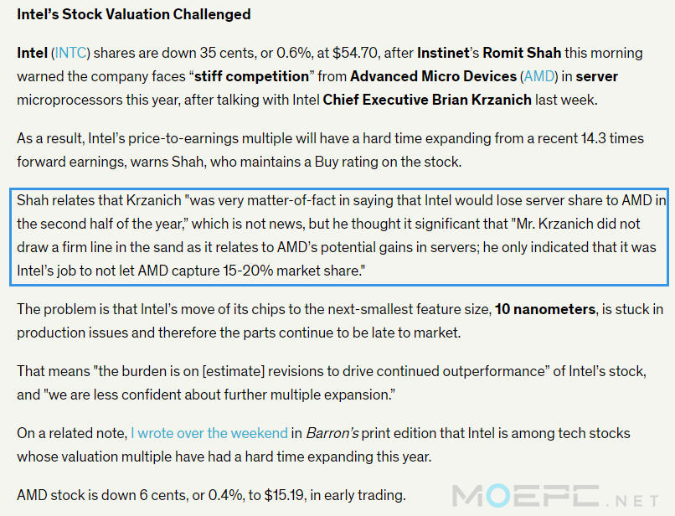
Task: Click the bold 'Romit Shah' name
Action: [x=522, y=53]
